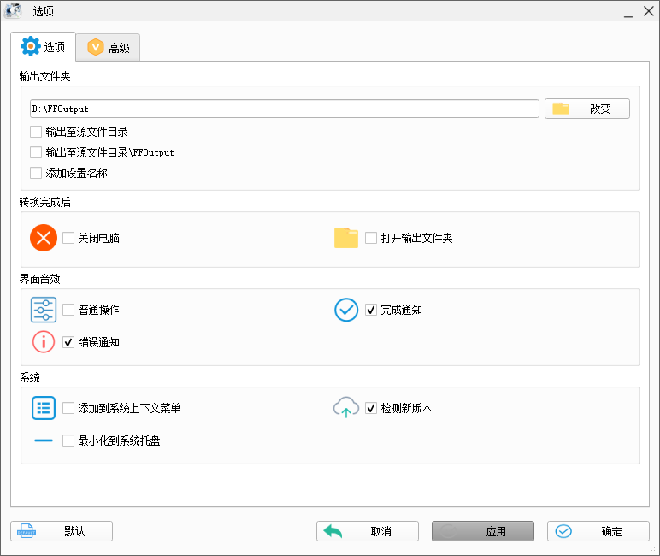This screenshot has width=660, height=556.
Task: Disable the 错误通知 checkbox
Action: click(68, 342)
